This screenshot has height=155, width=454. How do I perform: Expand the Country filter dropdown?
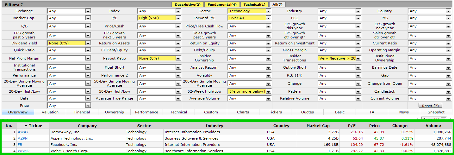click(430, 11)
